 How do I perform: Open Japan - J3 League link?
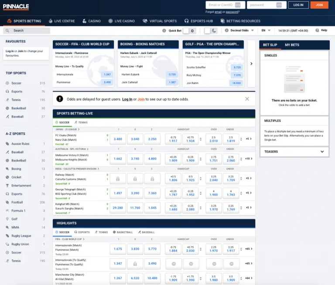click(x=67, y=129)
